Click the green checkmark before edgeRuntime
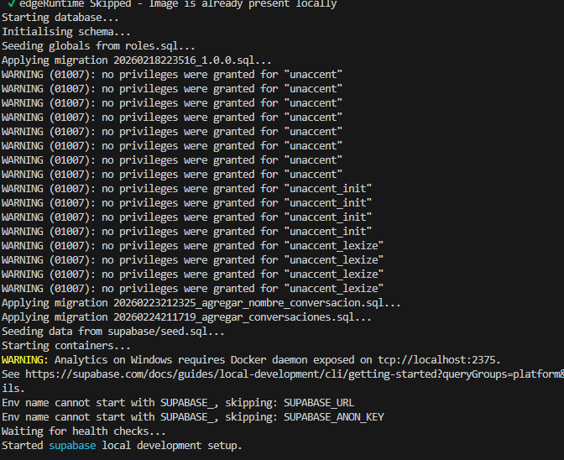The height and width of the screenshot is (460, 564). (x=12, y=3)
